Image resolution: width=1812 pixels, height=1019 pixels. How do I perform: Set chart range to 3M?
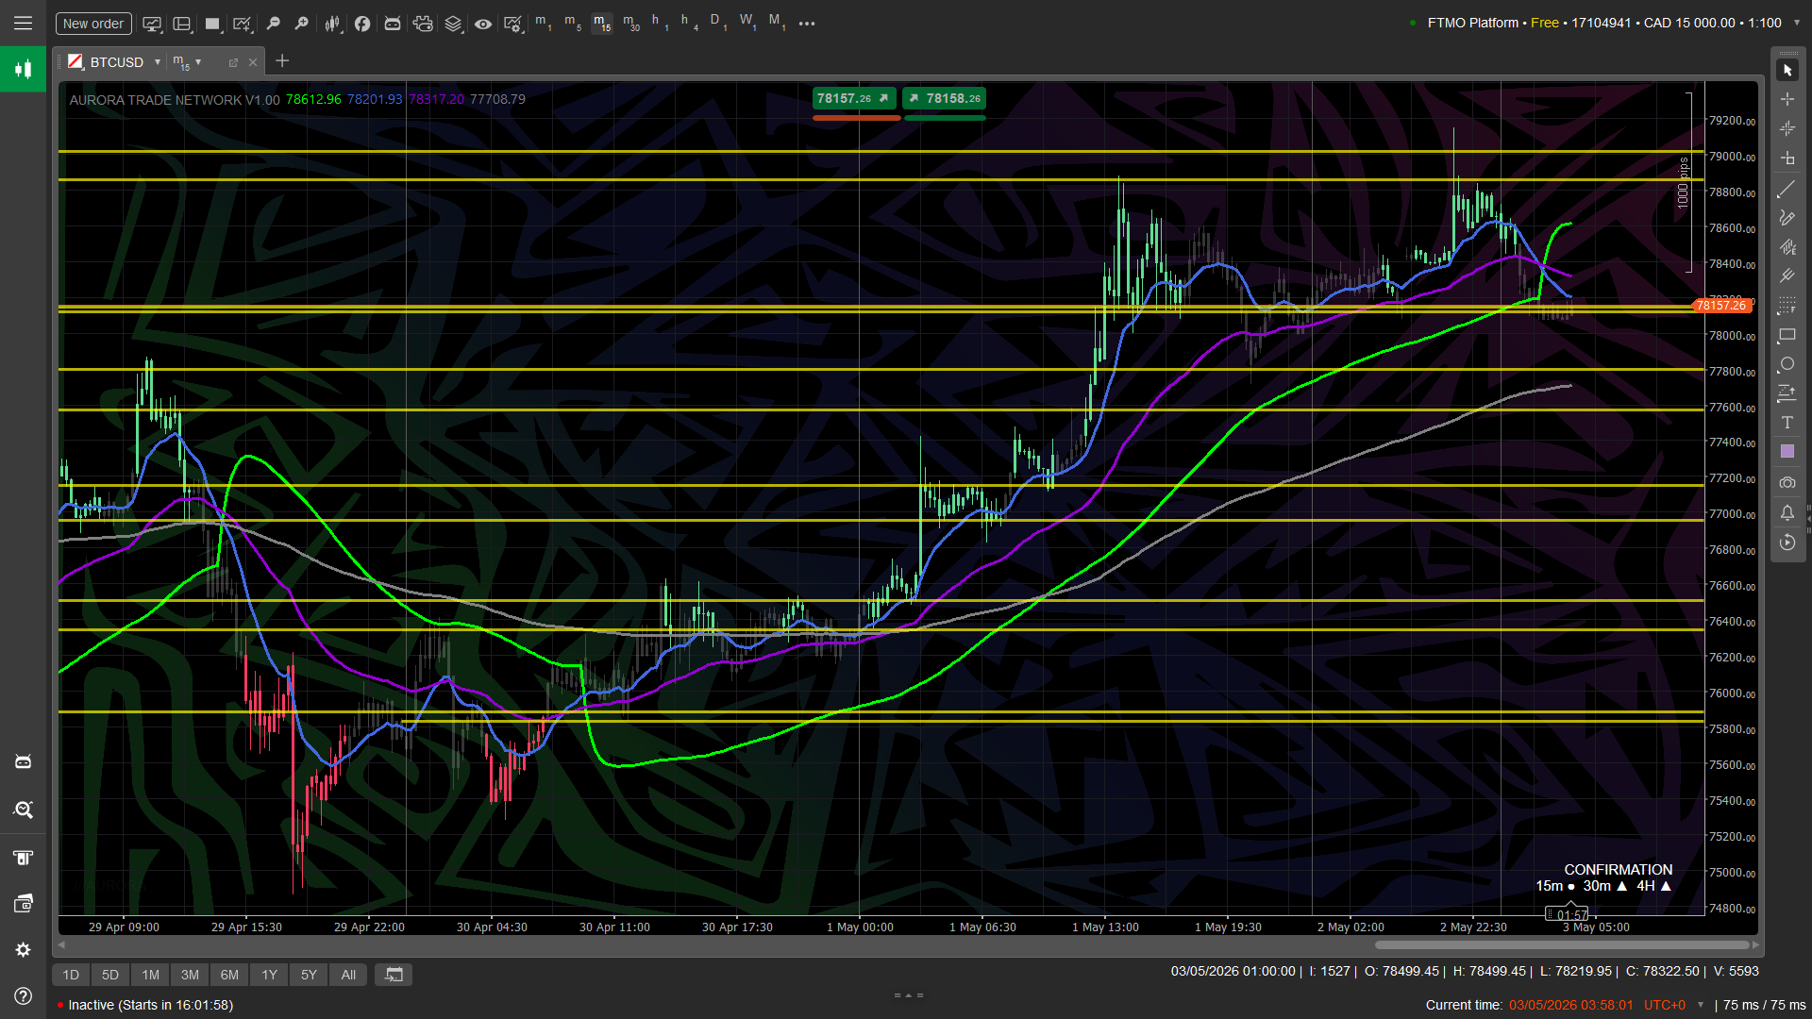[x=190, y=975]
